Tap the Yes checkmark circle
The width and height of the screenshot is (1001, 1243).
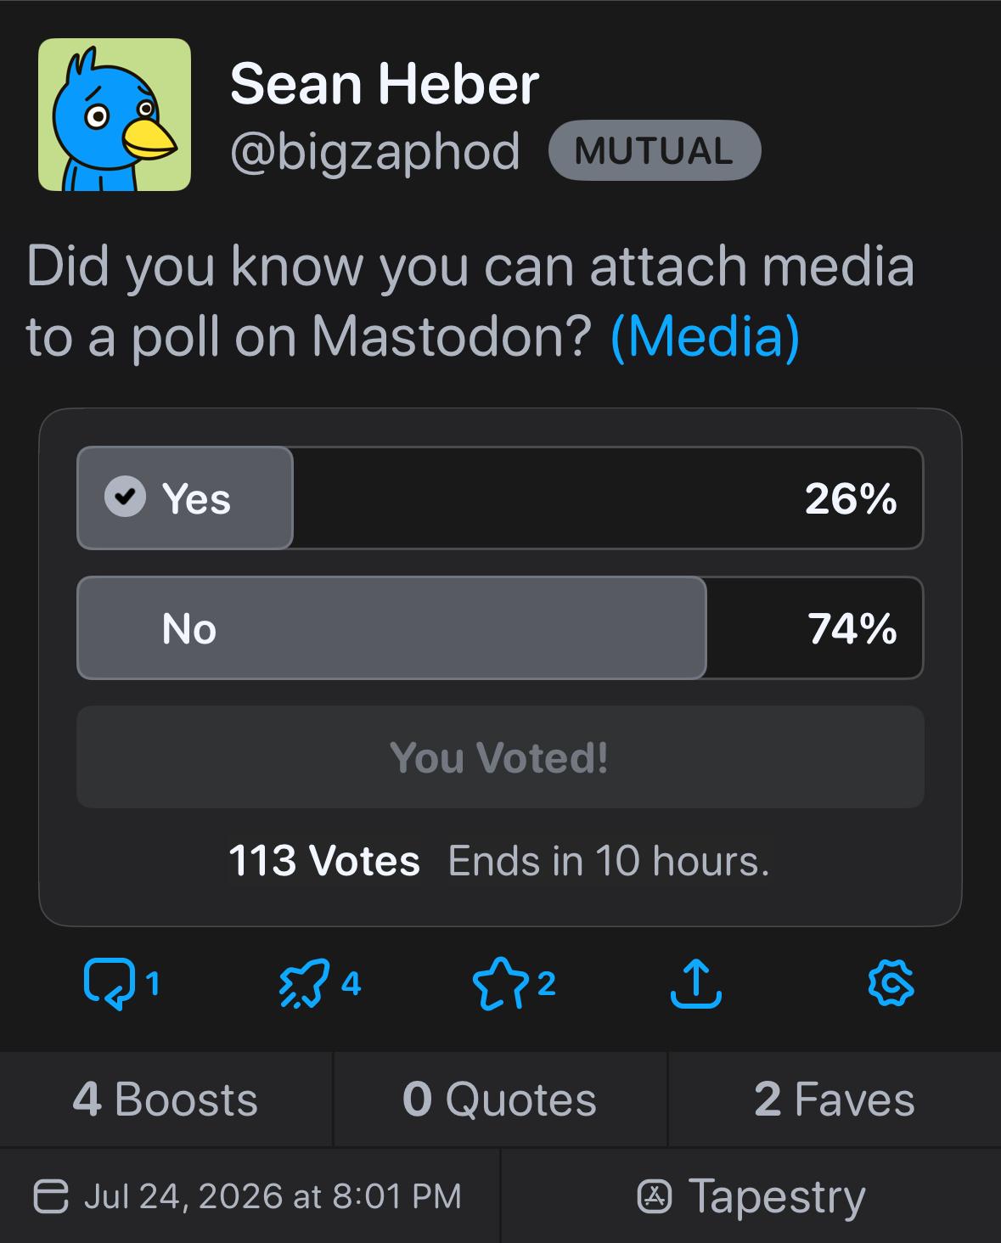pyautogui.click(x=125, y=496)
